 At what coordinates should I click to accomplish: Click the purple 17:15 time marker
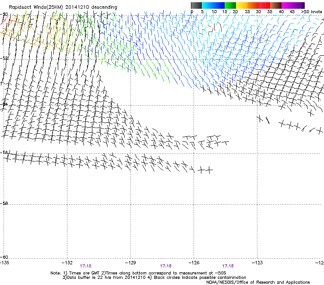point(85,266)
